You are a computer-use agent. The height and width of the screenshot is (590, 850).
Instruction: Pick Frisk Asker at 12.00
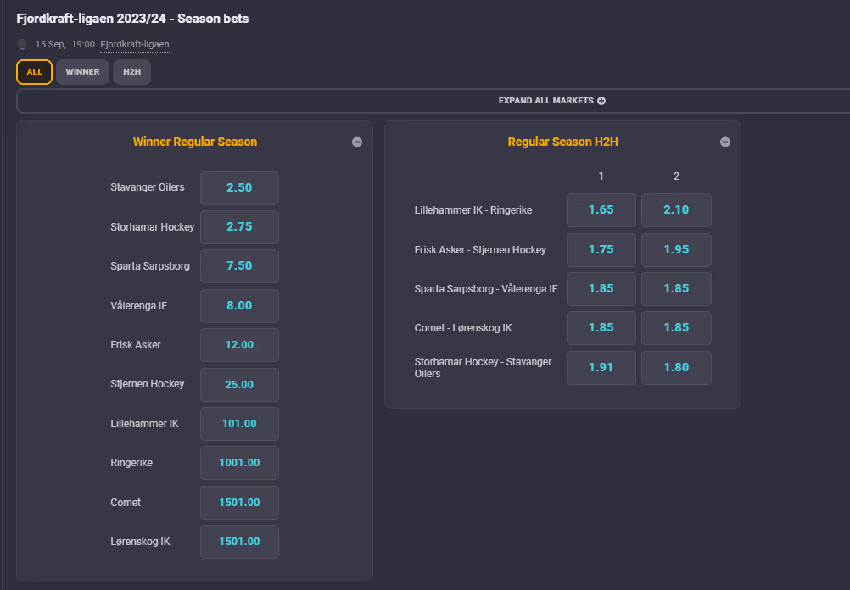click(x=239, y=345)
